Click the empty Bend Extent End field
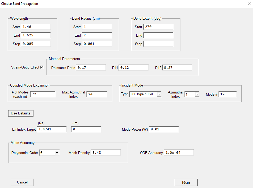The width and height of the screenshot is (253, 188). coord(158,35)
